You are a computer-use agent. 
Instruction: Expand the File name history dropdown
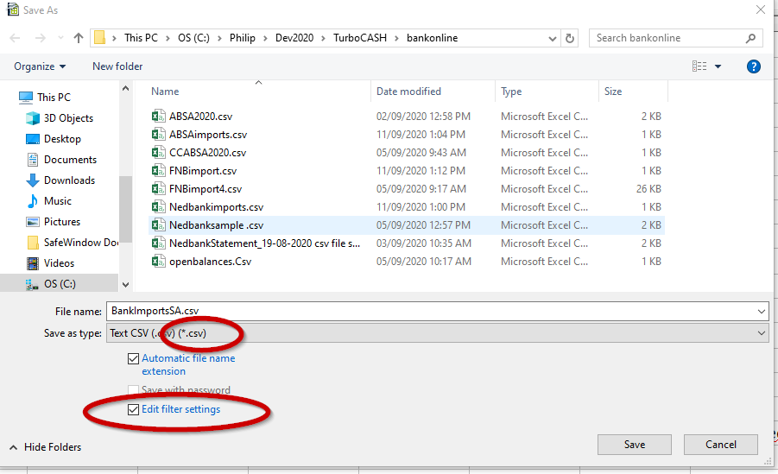(x=761, y=312)
